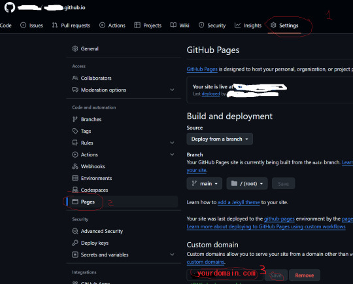The width and height of the screenshot is (353, 284).
Task: Click the Projects table icon
Action: [137, 25]
